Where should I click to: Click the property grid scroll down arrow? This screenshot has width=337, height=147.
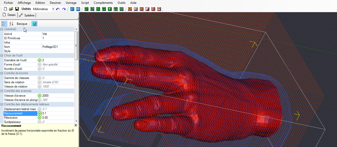click(76, 122)
